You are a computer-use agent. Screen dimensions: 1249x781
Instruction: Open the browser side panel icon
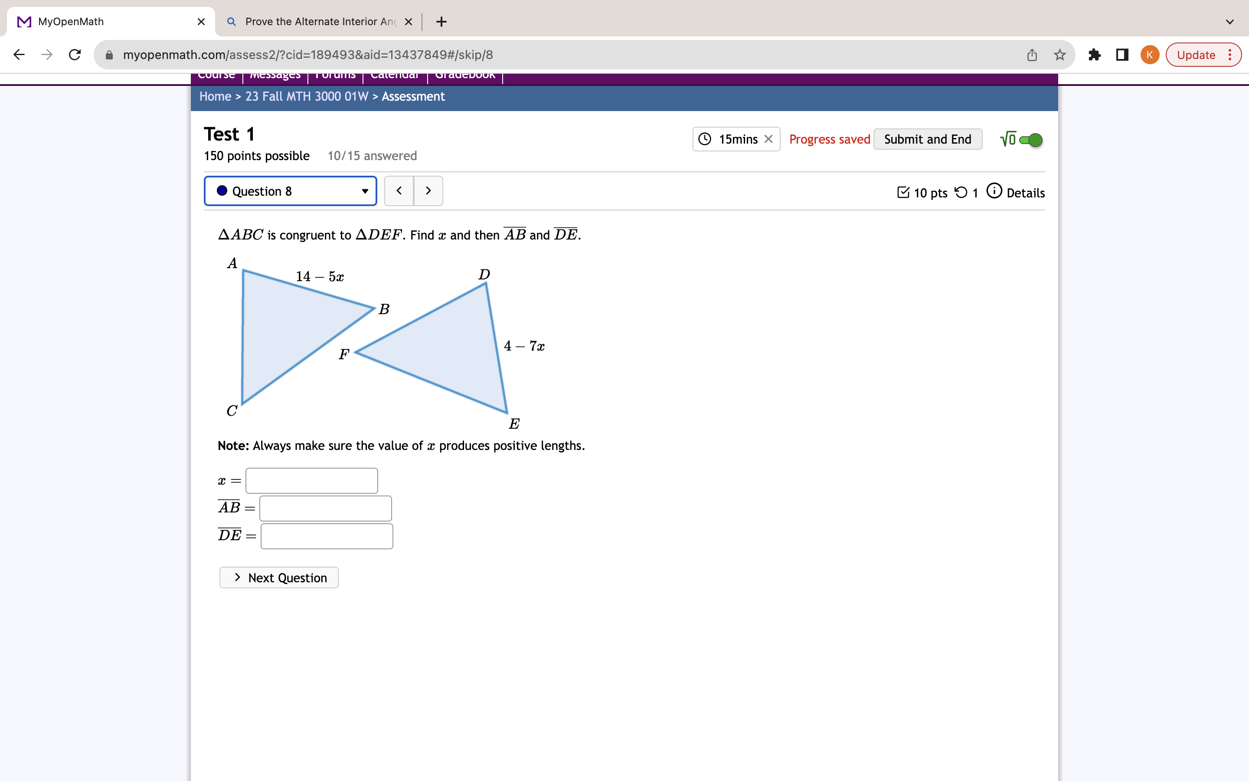point(1122,55)
